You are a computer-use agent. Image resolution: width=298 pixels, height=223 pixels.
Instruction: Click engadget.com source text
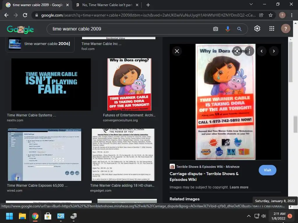point(101,190)
